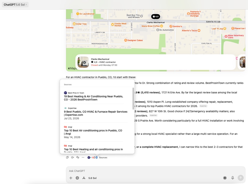This screenshot has width=248, height=184.
Task: Open the 5.6 Sol model picker in composer
Action: (92, 178)
